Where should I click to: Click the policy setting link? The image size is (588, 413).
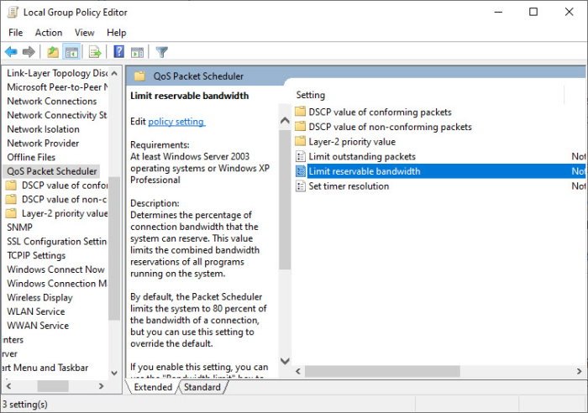click(176, 122)
